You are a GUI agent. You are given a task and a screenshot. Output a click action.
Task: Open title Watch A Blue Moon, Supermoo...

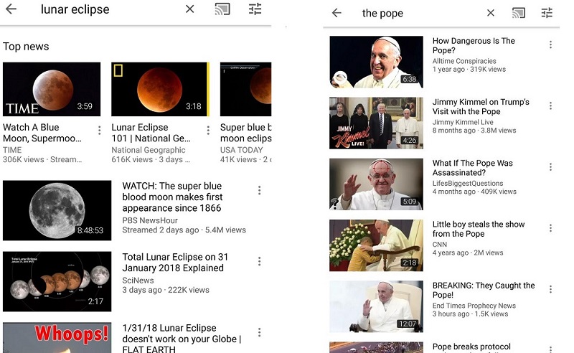click(x=42, y=133)
